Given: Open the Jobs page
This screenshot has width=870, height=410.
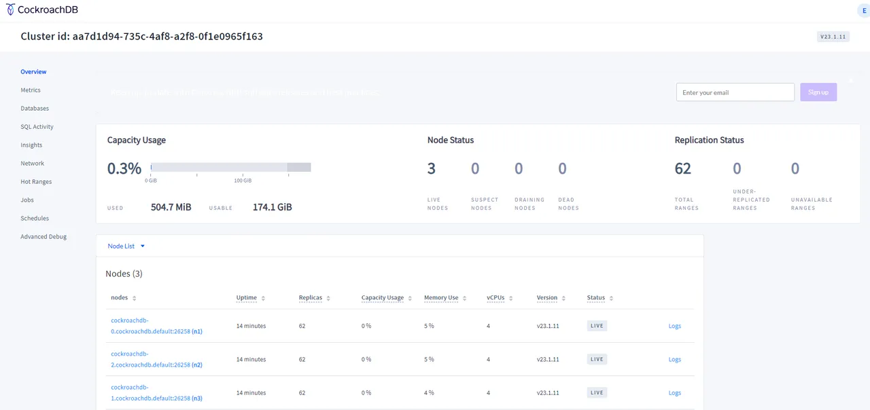Looking at the screenshot, I should [27, 200].
